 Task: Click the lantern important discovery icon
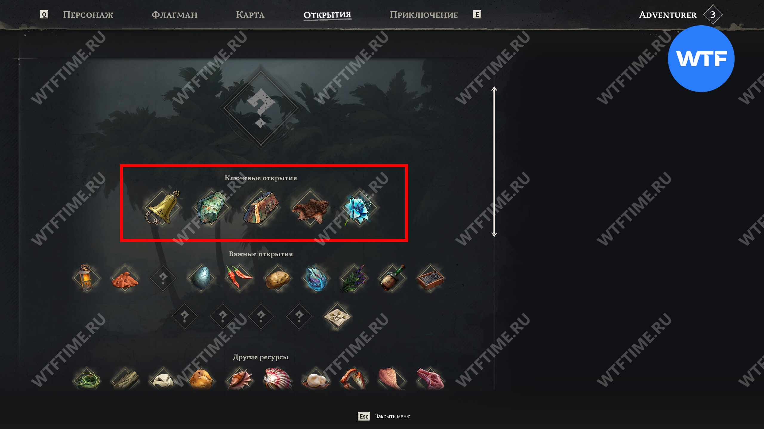86,278
